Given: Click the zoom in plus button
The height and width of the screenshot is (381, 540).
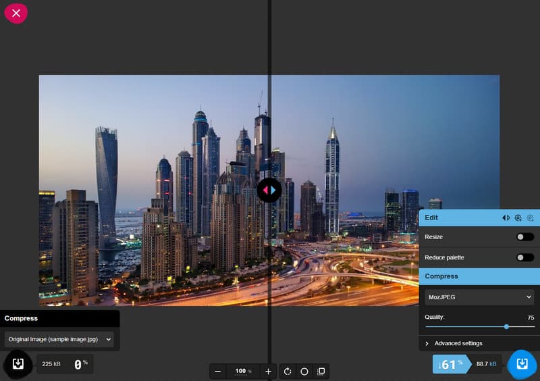Looking at the screenshot, I should (x=268, y=372).
